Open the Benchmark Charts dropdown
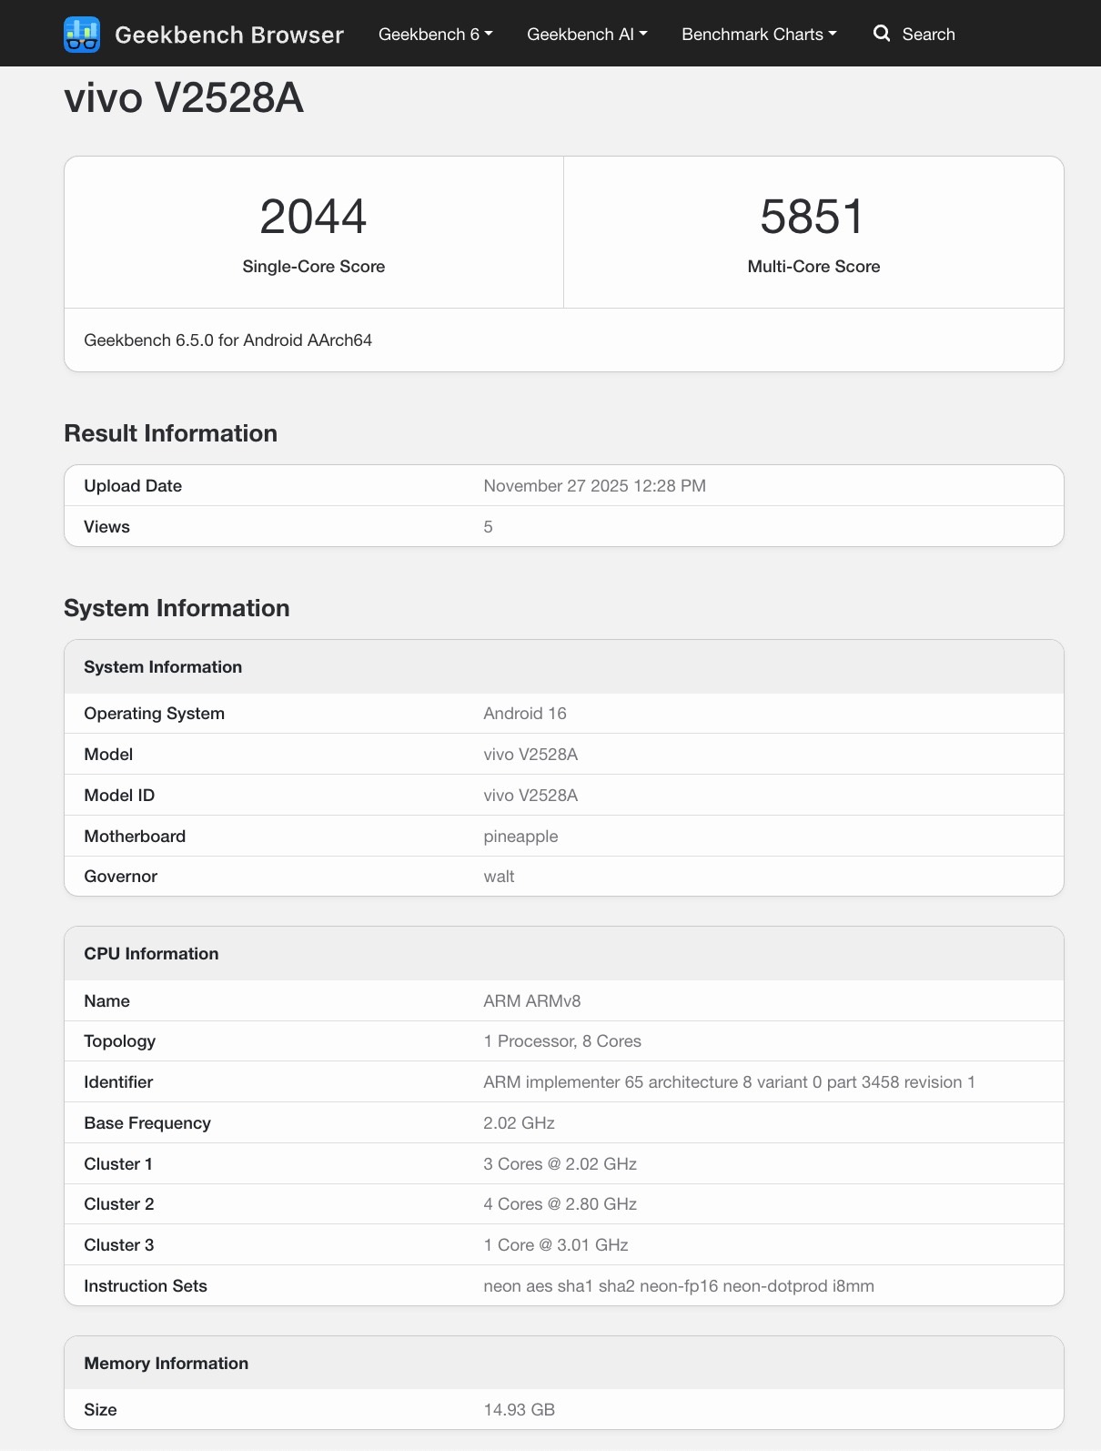Screen dimensions: 1101x1451 tap(758, 35)
